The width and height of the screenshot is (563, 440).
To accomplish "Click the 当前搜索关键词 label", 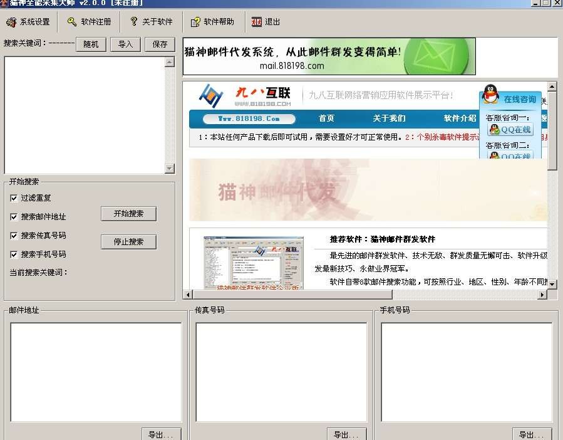I will pos(38,273).
